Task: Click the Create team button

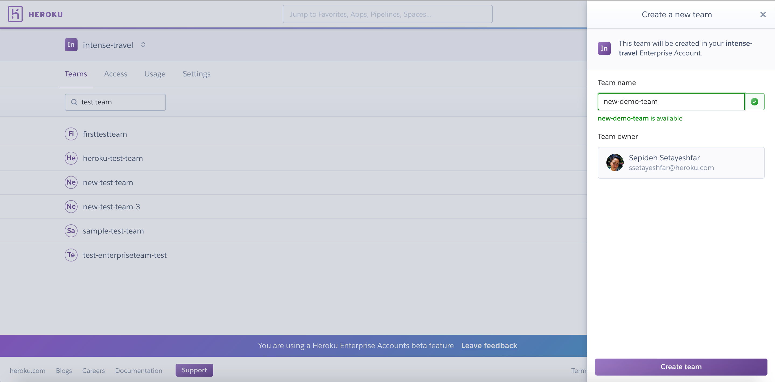Action: coord(681,367)
